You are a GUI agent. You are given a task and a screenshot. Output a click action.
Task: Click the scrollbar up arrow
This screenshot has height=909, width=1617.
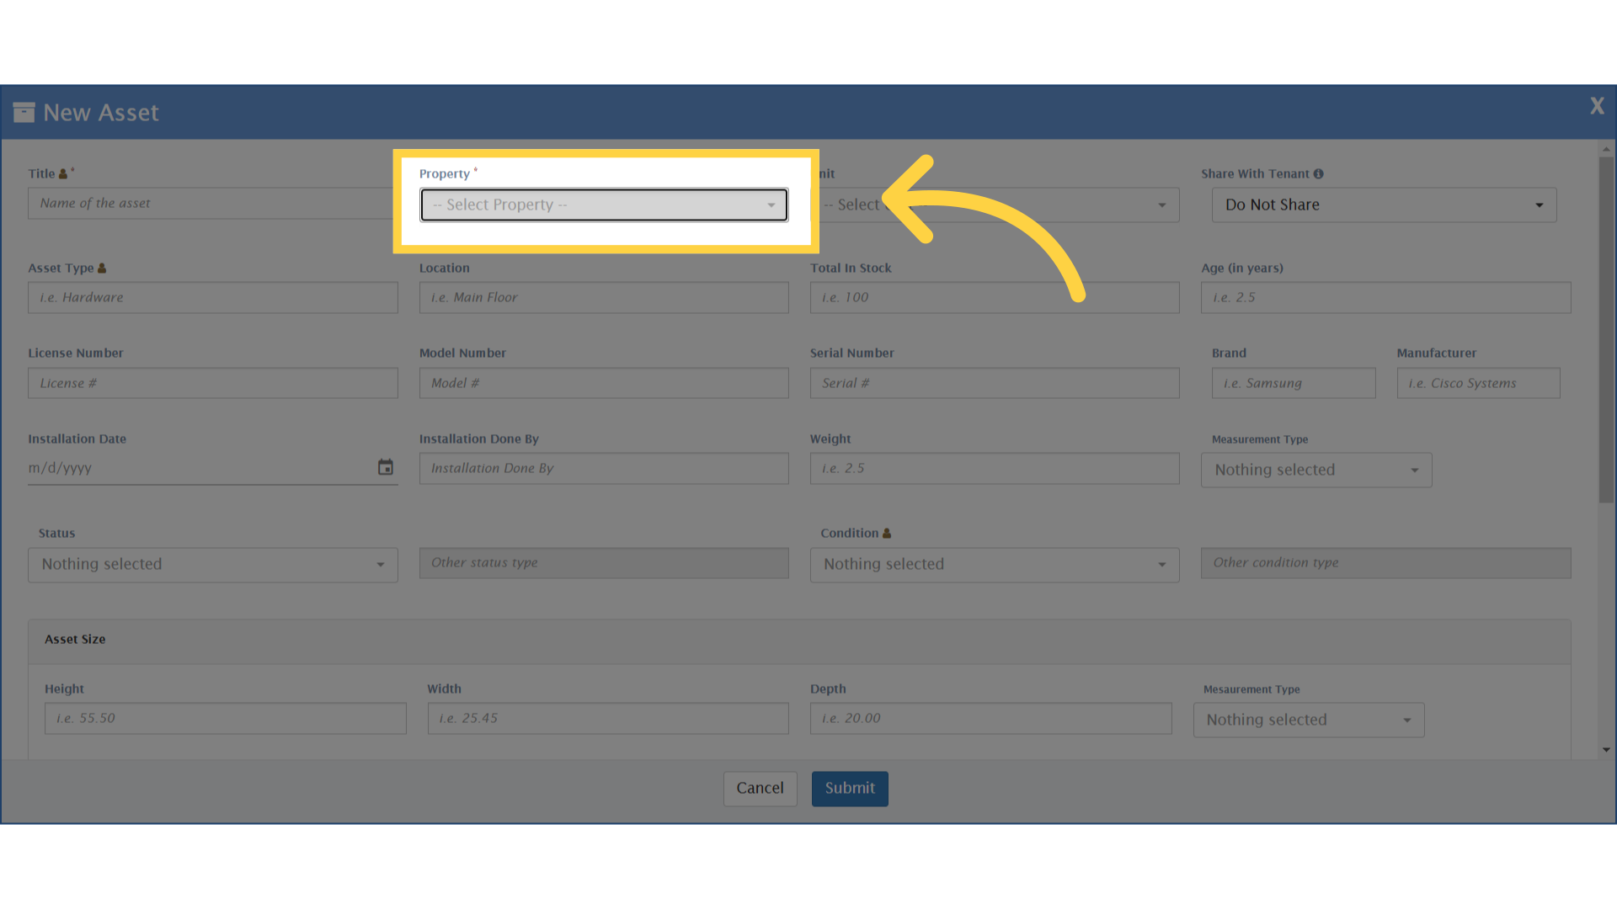tap(1606, 148)
